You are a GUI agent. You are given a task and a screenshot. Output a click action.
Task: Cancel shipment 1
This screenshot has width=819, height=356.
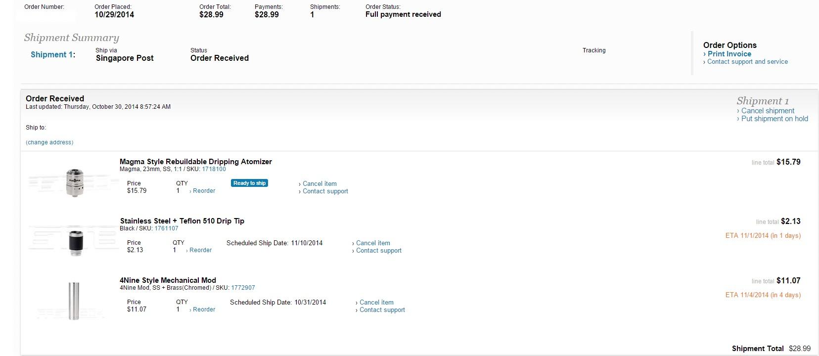pyautogui.click(x=768, y=111)
